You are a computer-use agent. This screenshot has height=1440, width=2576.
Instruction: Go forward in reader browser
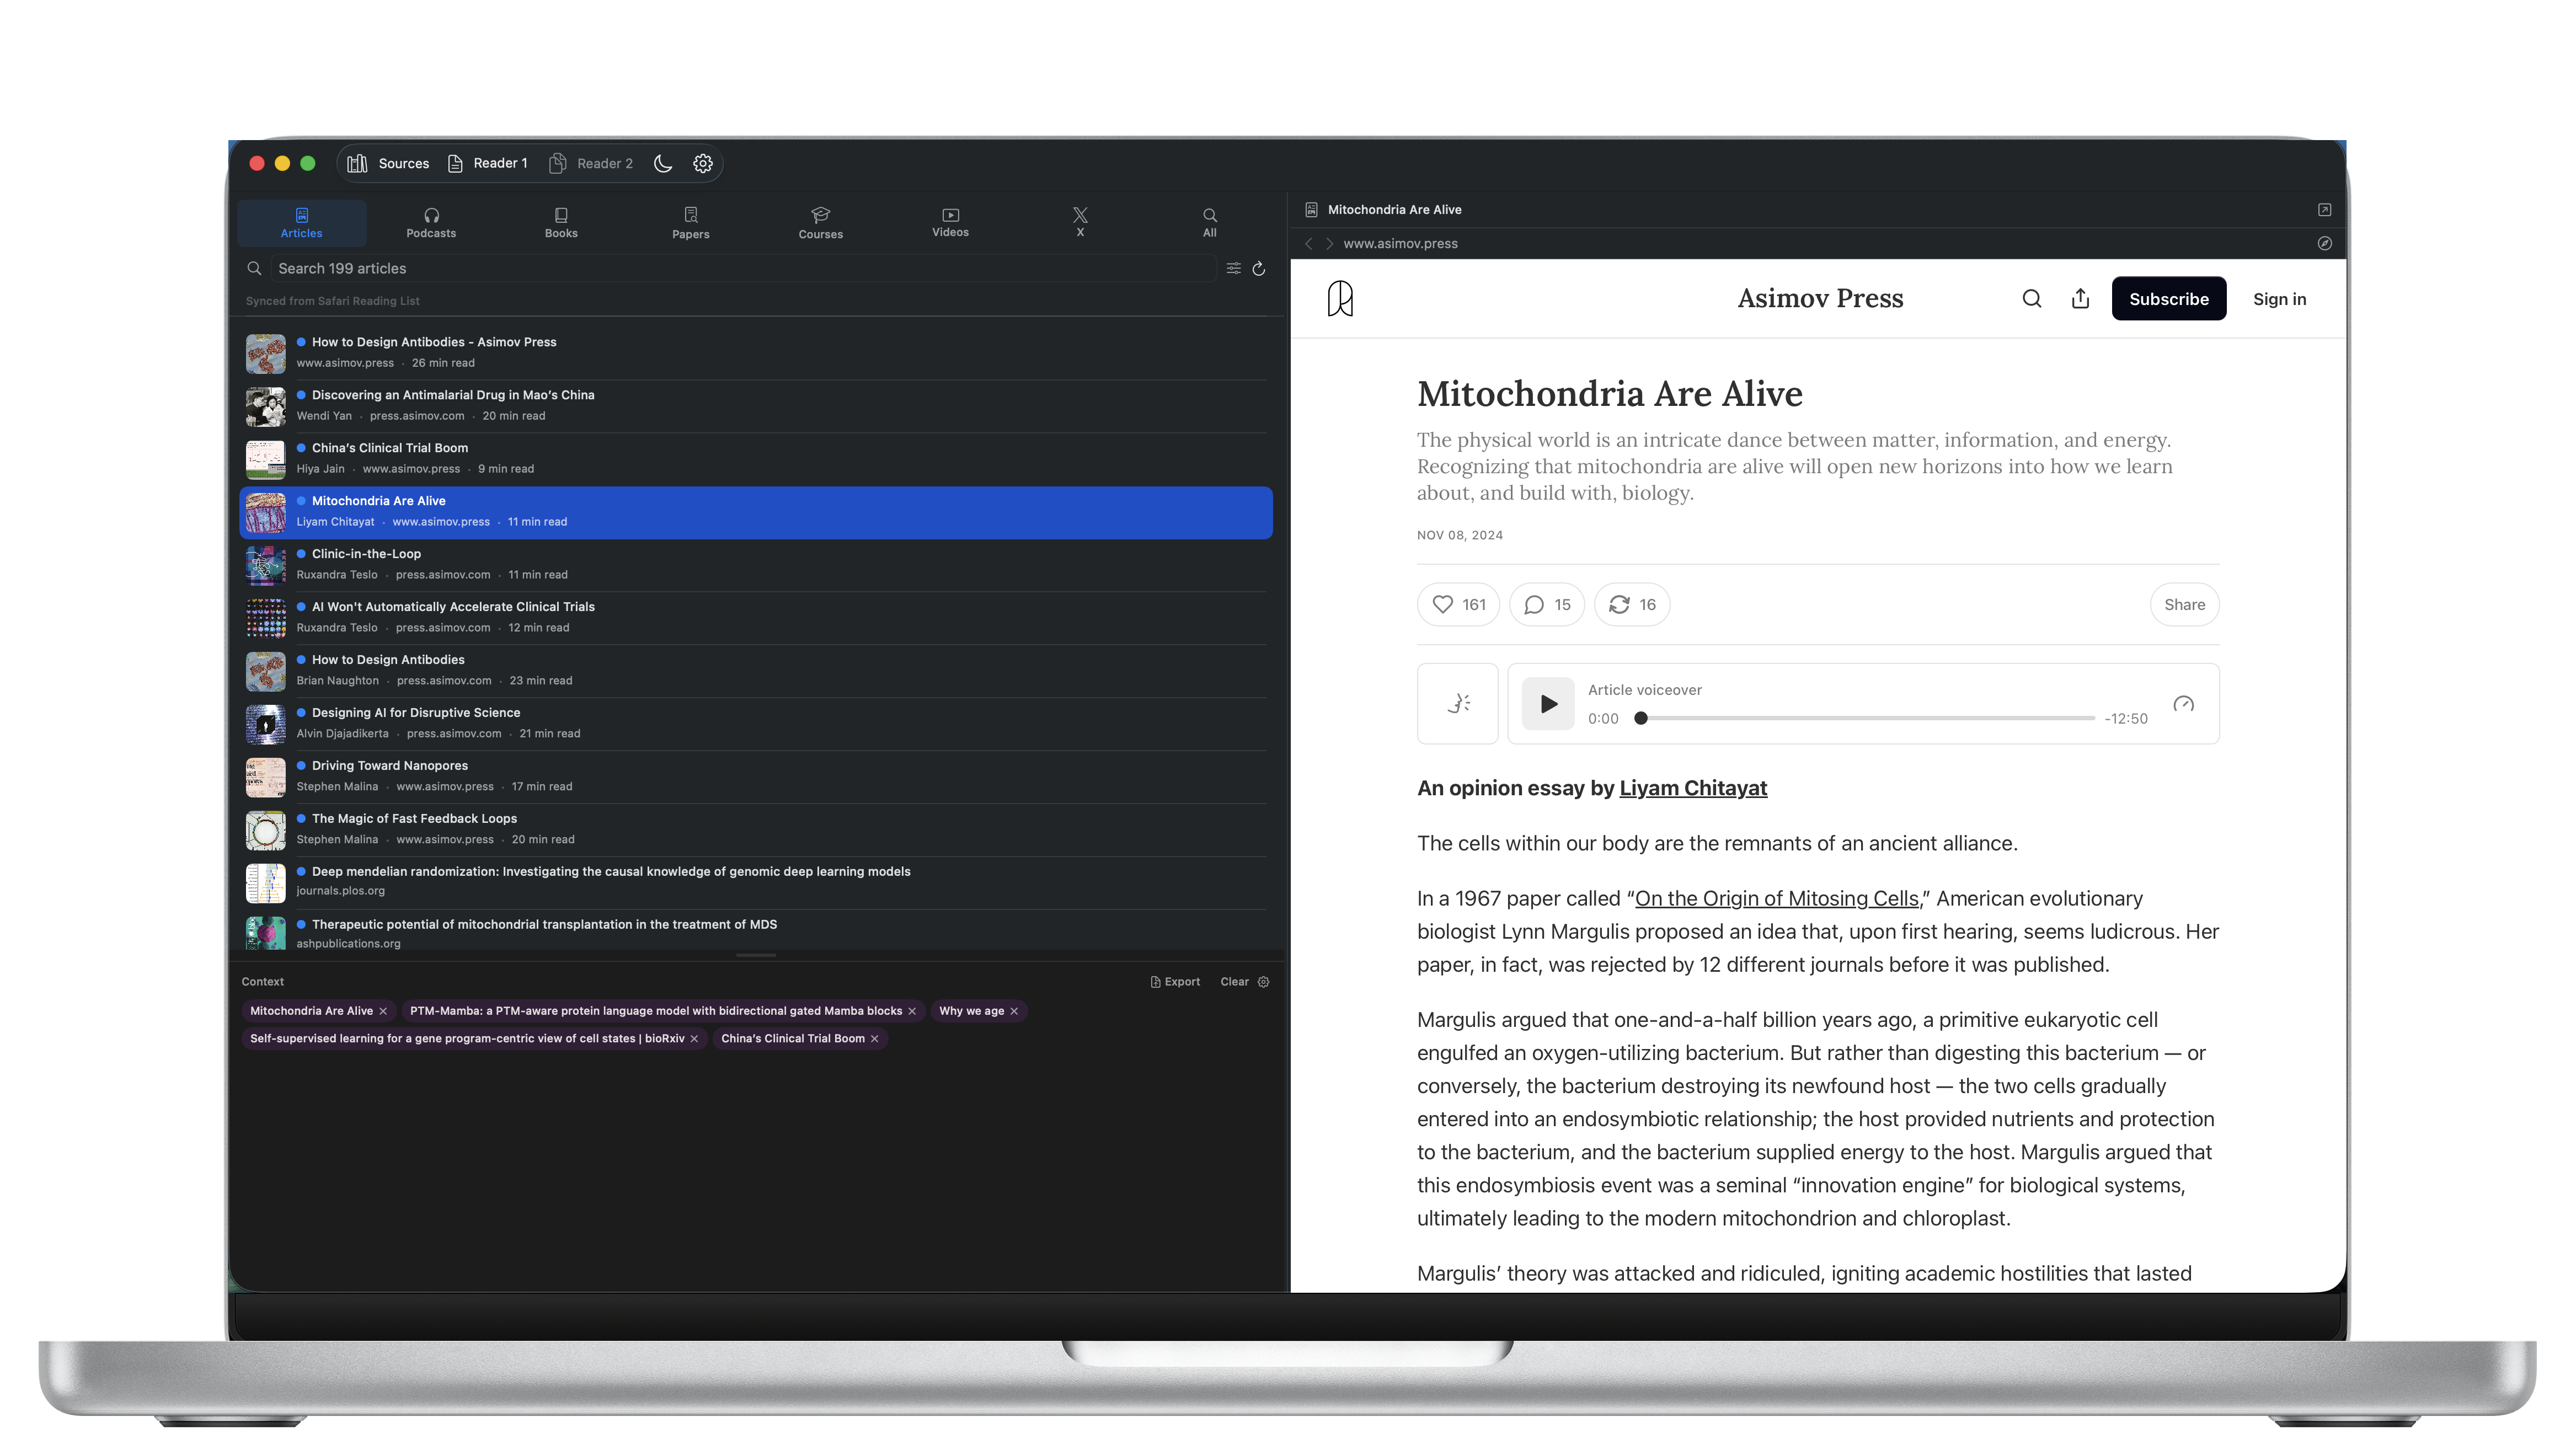click(x=1330, y=244)
